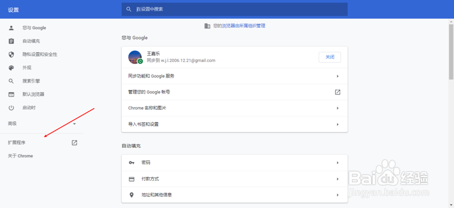Click the 导入书签和设置 row label
Screen dimensions: 454x208
pos(143,124)
